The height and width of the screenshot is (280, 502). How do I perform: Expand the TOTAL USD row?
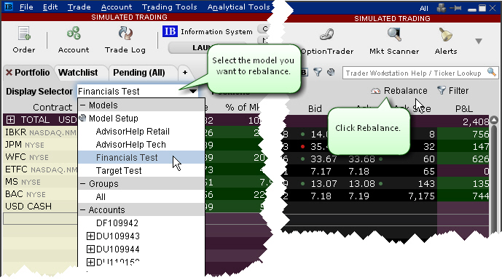coord(11,120)
